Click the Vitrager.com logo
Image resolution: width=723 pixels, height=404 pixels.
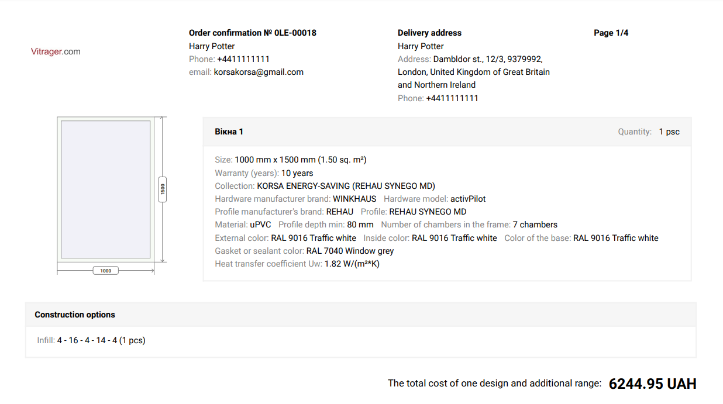[x=56, y=51]
